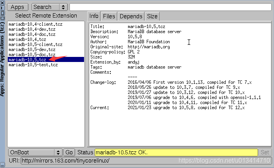Click the Set button beside Status
Screen dimensions: 274x168
coord(265,152)
